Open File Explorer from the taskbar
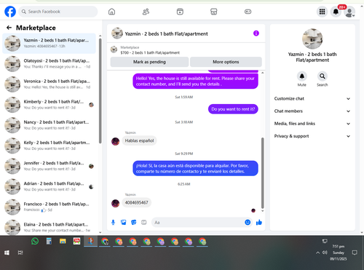The height and width of the screenshot is (270, 364). coord(63,241)
